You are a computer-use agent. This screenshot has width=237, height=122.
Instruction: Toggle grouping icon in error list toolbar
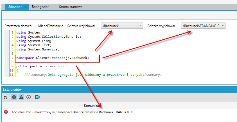tap(5, 97)
